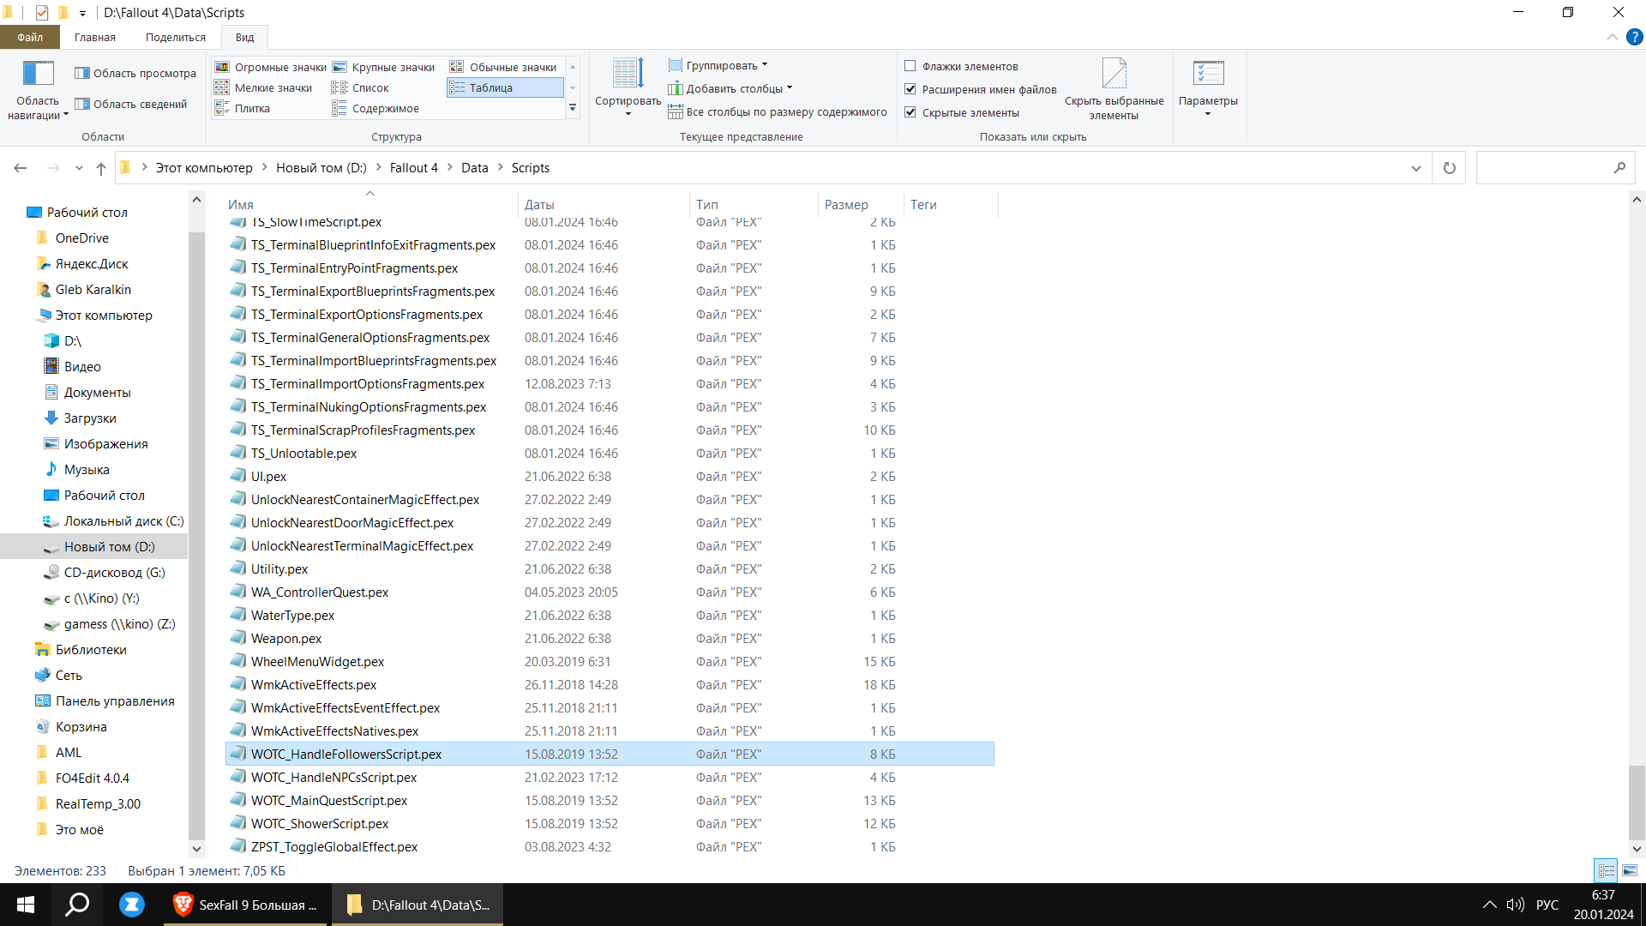Expand the address bar history dropdown arrow

[1415, 168]
